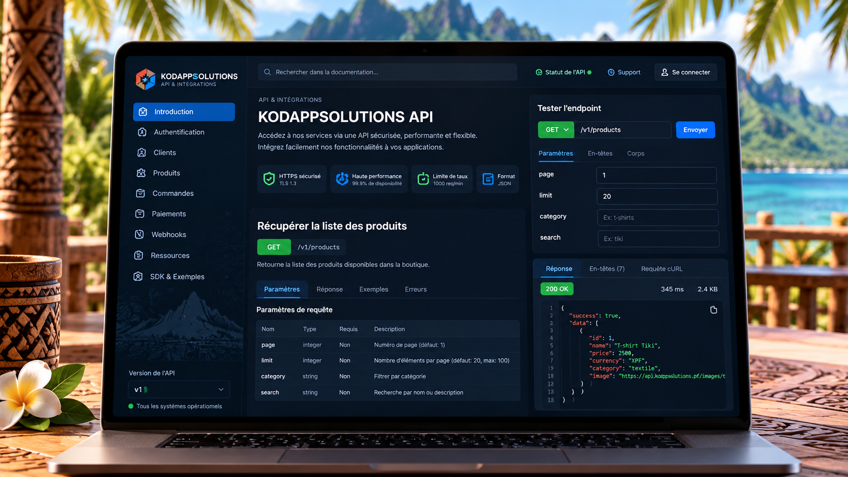Click the /v1/products URL field in the tester
Image resolution: width=848 pixels, height=477 pixels.
click(x=623, y=130)
